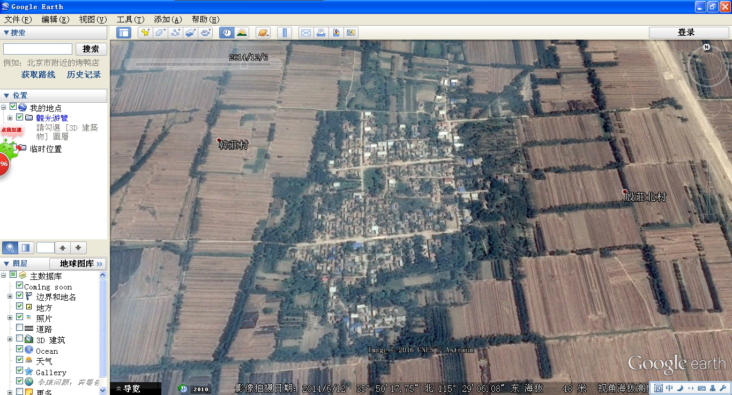Show the ruler tool

(x=284, y=33)
